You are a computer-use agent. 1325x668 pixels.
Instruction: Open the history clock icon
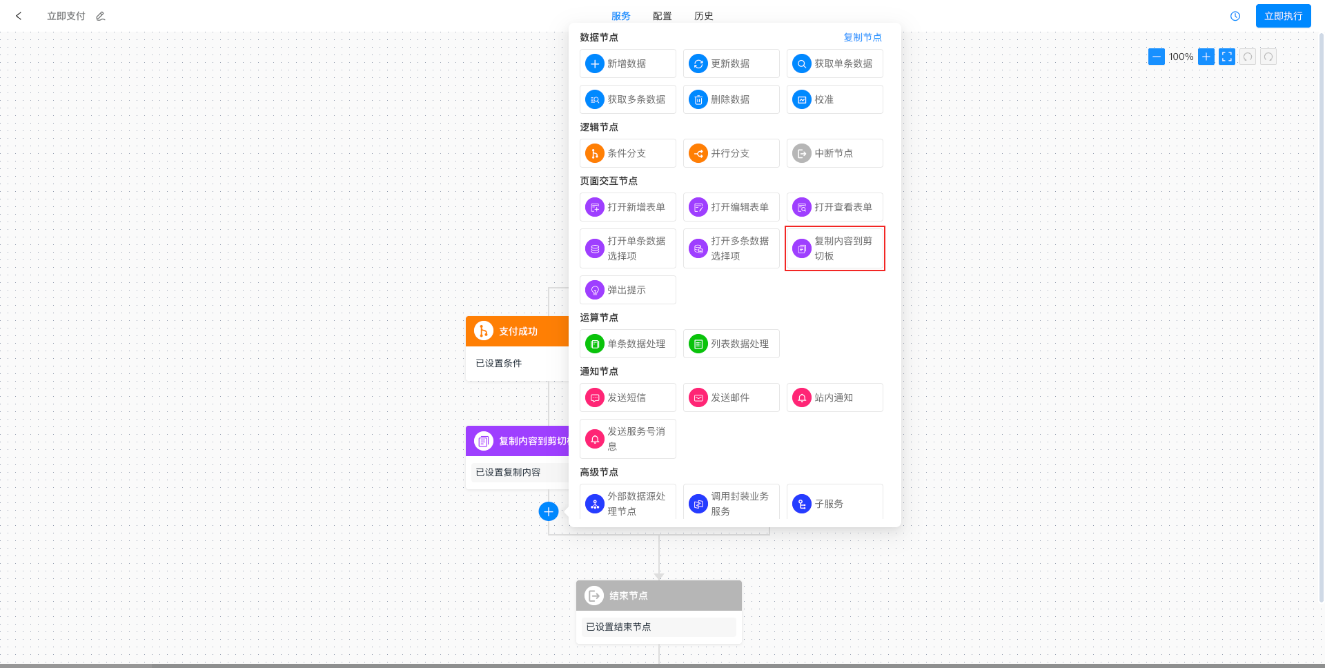coord(1235,16)
